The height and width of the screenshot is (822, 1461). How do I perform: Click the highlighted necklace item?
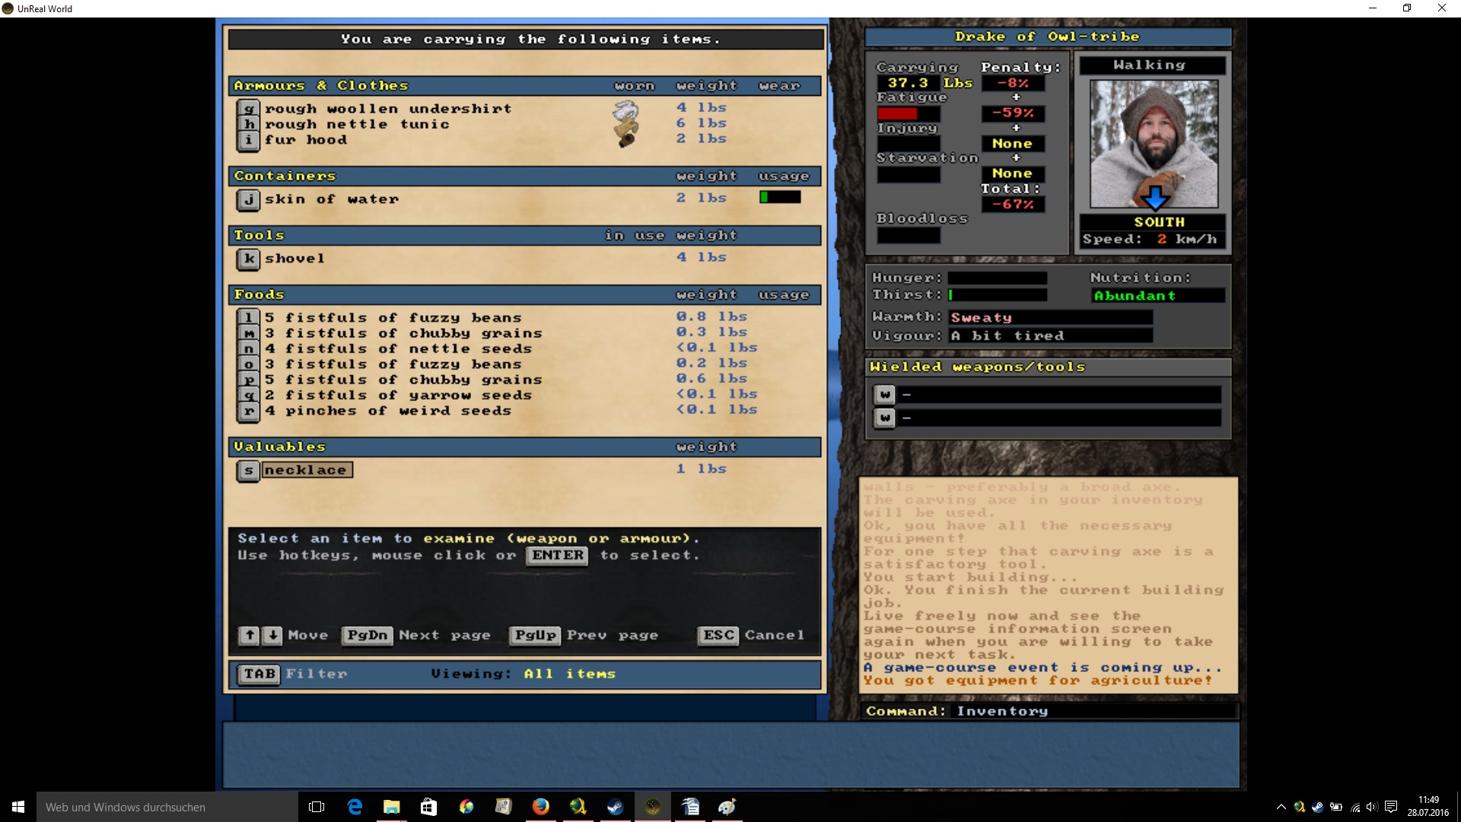click(307, 470)
